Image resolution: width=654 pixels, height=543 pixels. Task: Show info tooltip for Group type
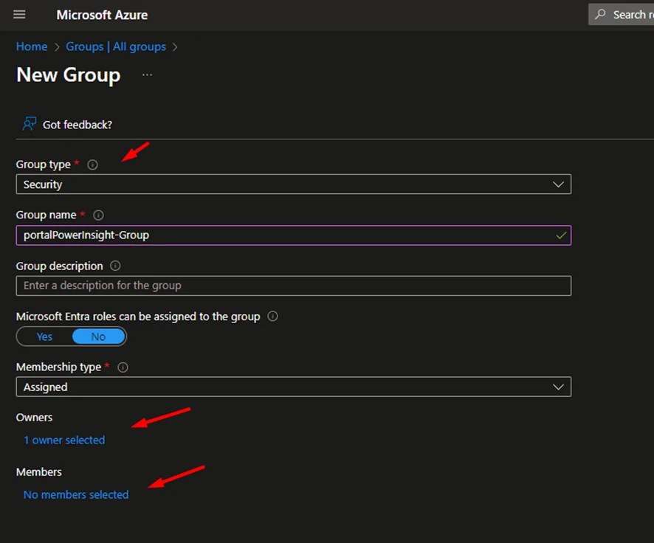92,165
